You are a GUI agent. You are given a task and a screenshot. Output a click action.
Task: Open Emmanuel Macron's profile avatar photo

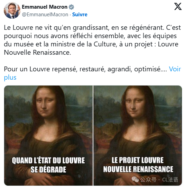point(12,10)
